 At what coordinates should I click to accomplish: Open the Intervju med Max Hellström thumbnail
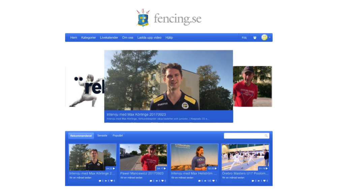(194, 157)
